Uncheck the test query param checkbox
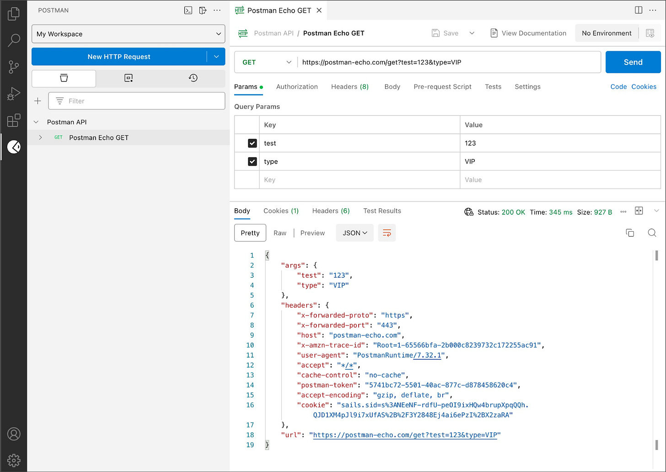Viewport: 666px width, 472px height. click(x=252, y=143)
